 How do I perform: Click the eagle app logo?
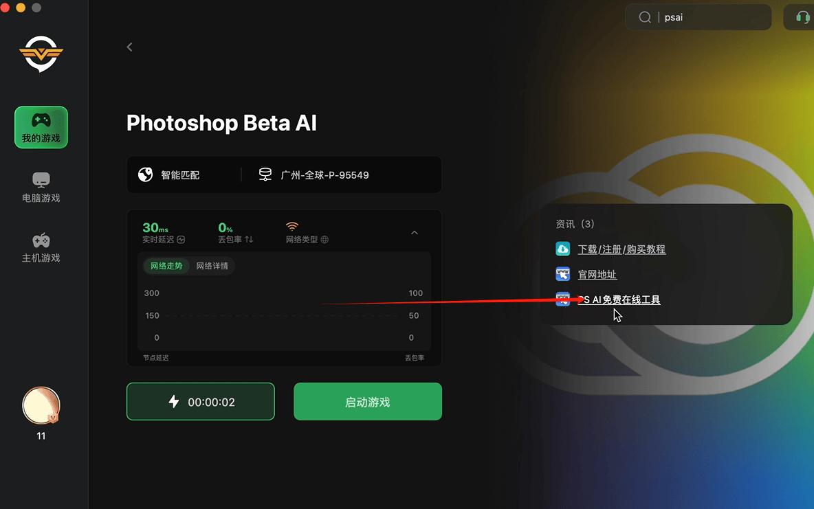click(41, 54)
